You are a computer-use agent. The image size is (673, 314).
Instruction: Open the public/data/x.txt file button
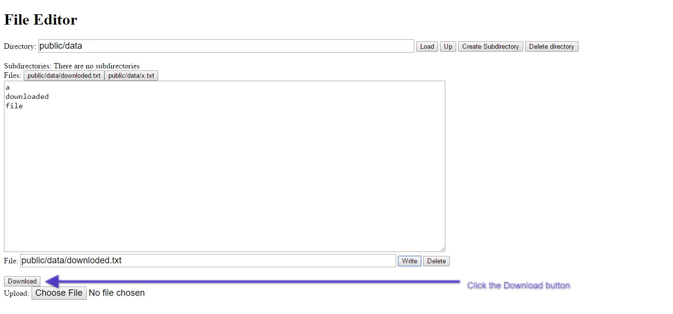point(131,75)
